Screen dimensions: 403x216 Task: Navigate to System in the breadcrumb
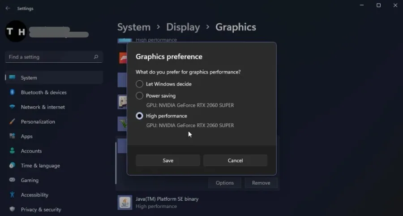coord(134,27)
